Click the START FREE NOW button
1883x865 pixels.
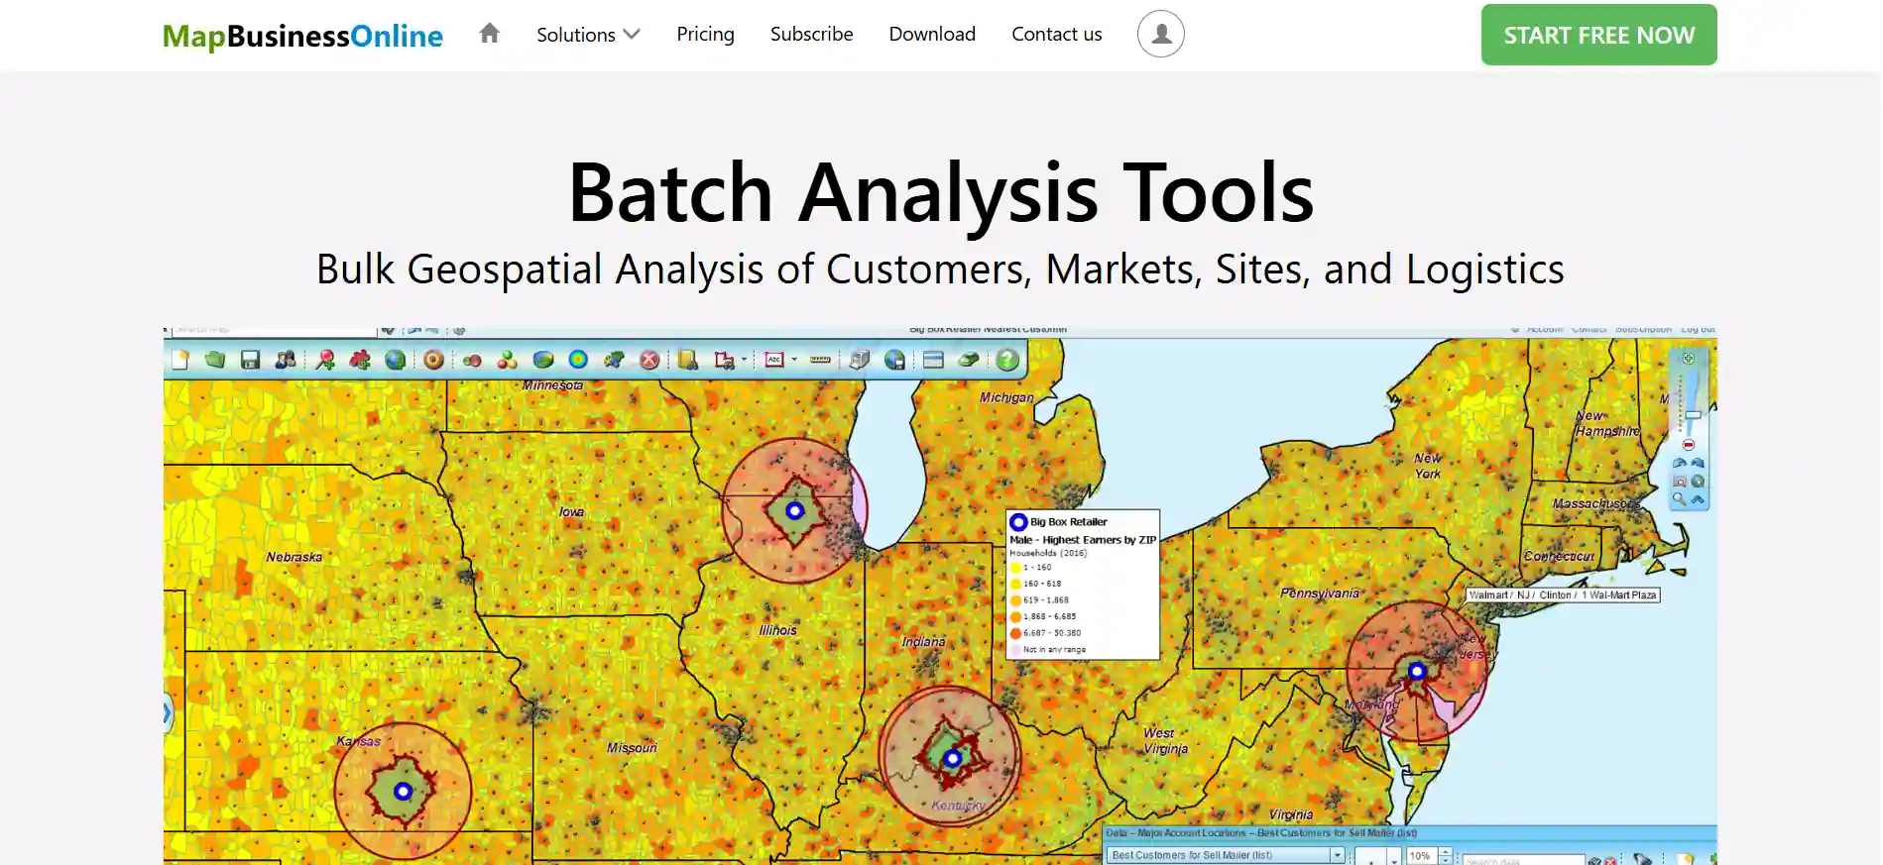coord(1598,35)
